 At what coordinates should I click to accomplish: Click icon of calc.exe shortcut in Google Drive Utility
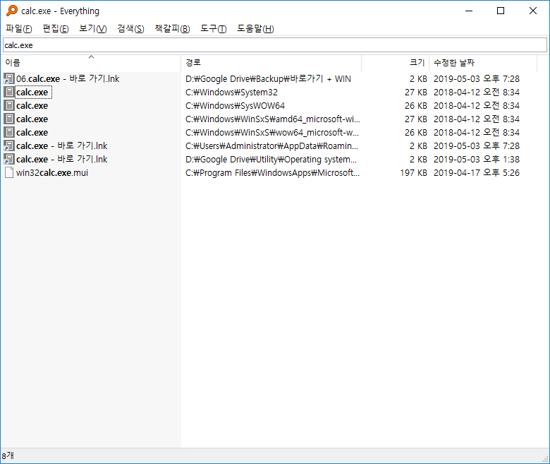coord(9,159)
